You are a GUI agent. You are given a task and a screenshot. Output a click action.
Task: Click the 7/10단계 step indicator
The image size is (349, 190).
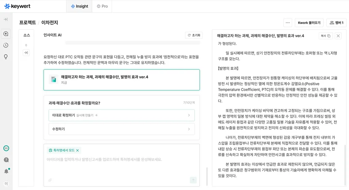[189, 103]
